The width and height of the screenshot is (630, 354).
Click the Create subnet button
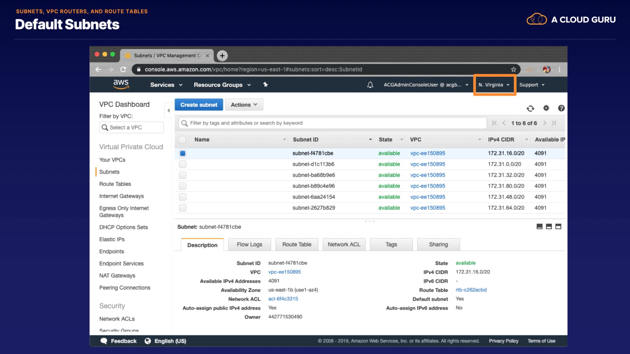[199, 105]
